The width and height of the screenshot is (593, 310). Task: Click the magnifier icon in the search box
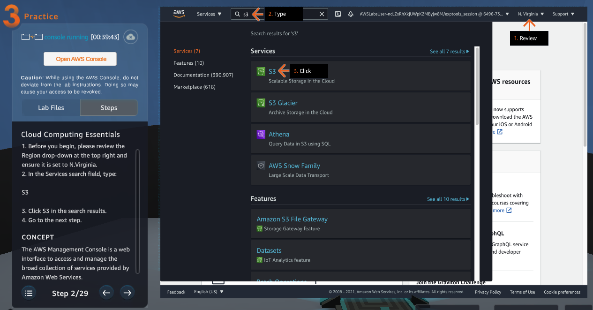pyautogui.click(x=238, y=14)
